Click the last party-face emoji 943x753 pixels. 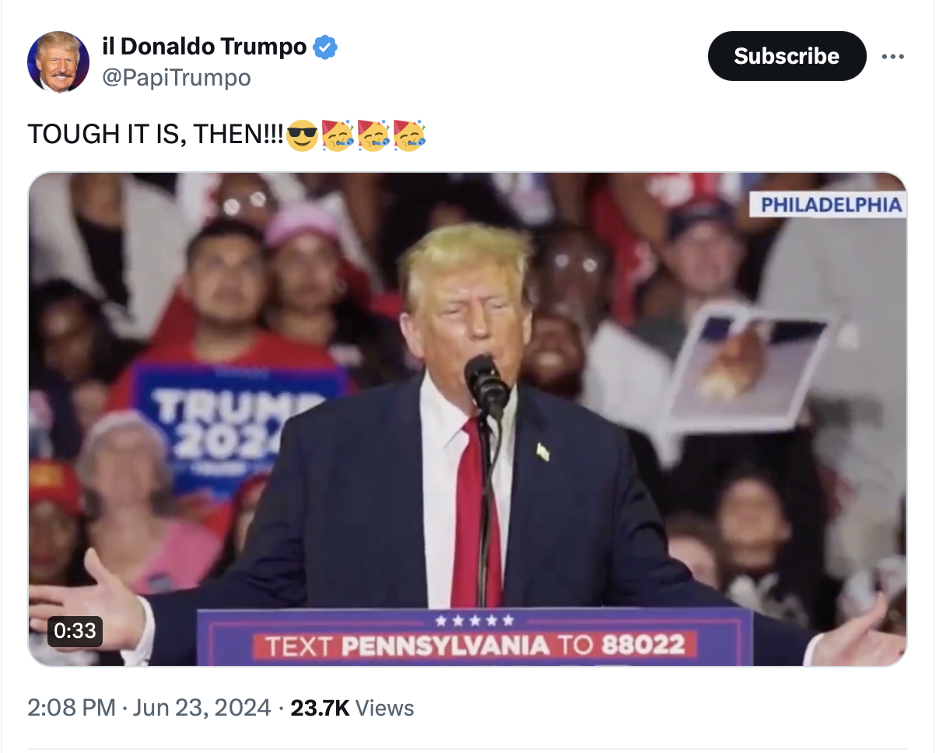coord(409,135)
